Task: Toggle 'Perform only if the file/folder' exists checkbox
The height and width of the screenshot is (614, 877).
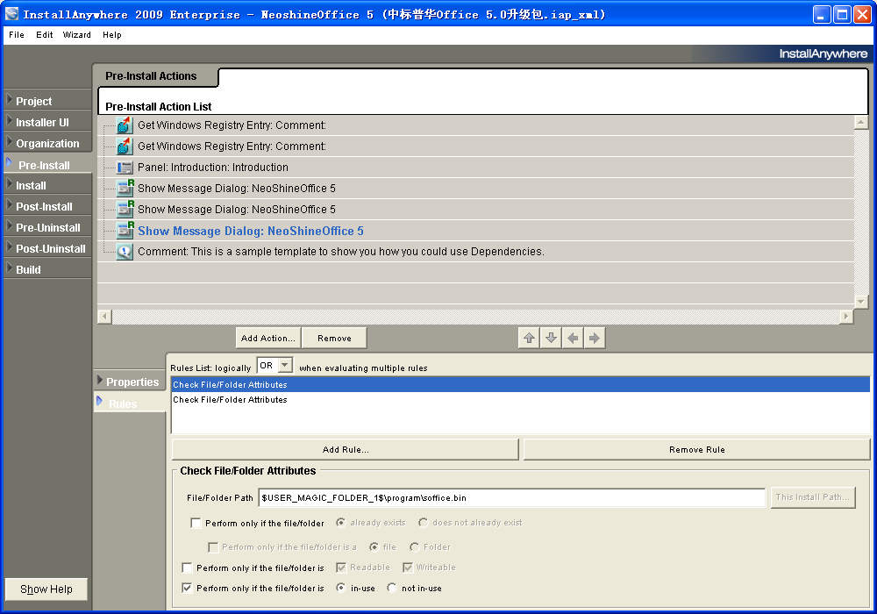Action: (196, 524)
